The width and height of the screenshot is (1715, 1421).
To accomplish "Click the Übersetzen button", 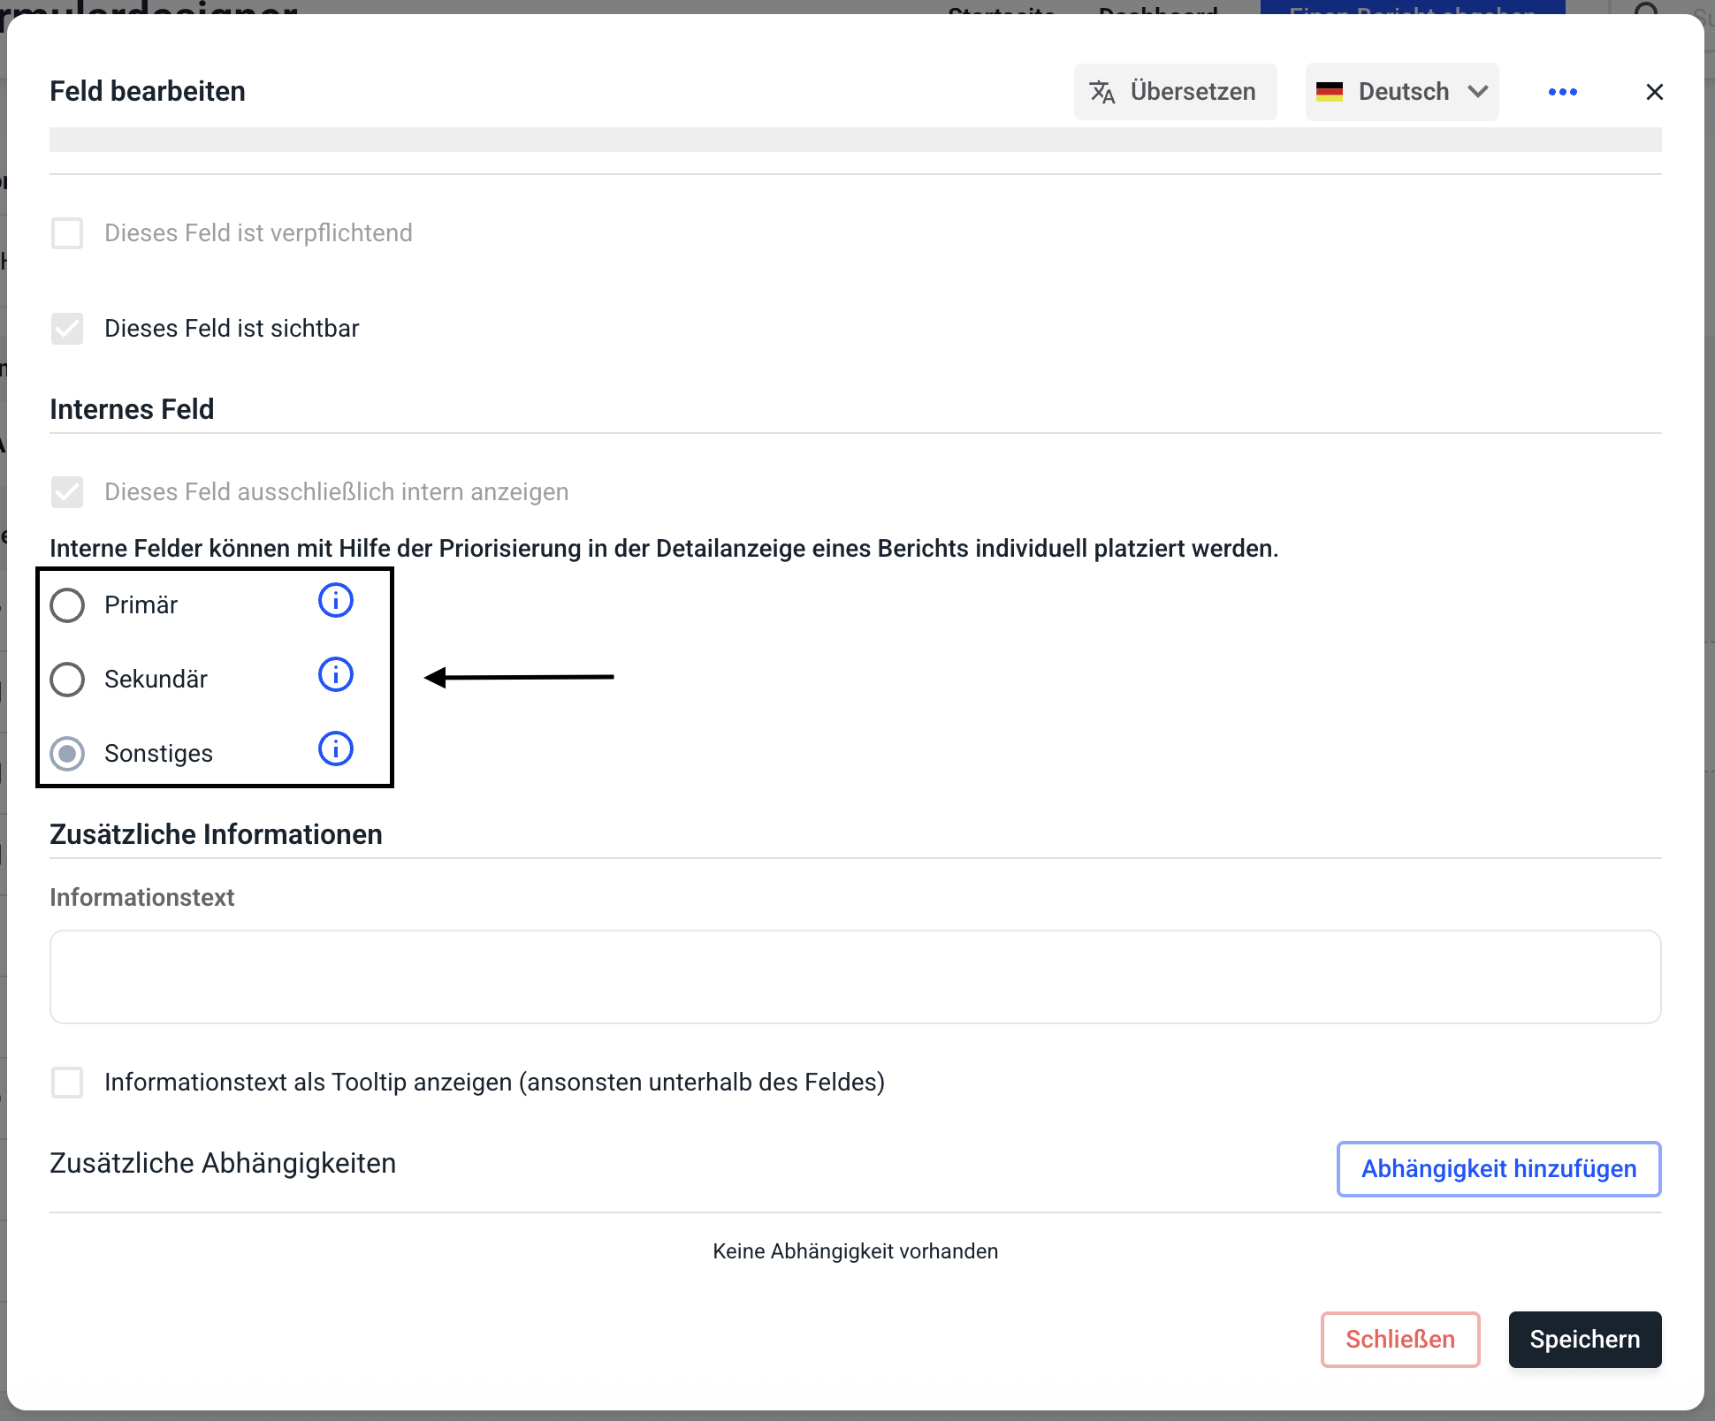I will point(1175,92).
